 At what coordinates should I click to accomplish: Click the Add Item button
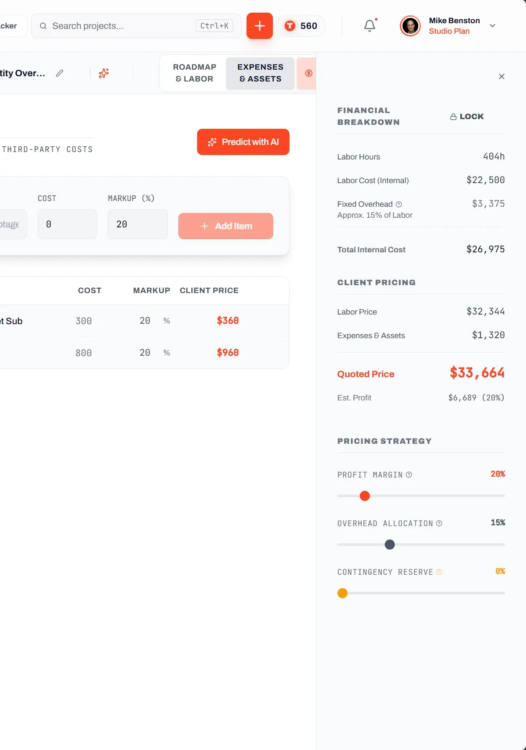point(226,226)
